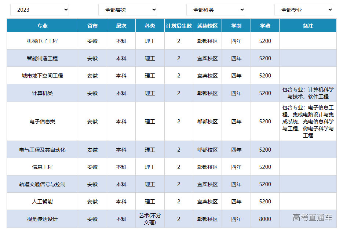Click the 城市地下空间工程 row name
Image resolution: width=343 pixels, height=232 pixels.
tap(42, 76)
